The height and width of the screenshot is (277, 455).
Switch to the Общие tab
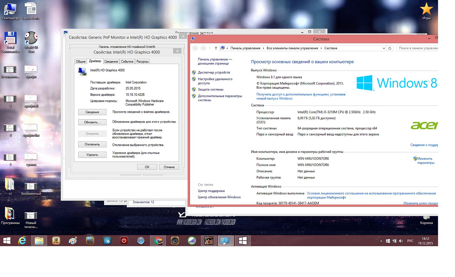tap(81, 61)
